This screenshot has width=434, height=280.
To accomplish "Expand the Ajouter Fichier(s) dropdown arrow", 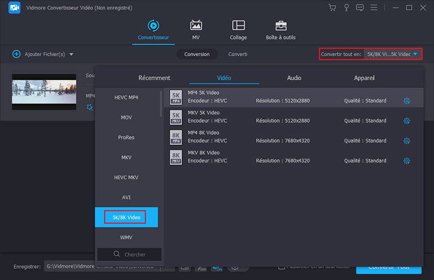I will 71,54.
